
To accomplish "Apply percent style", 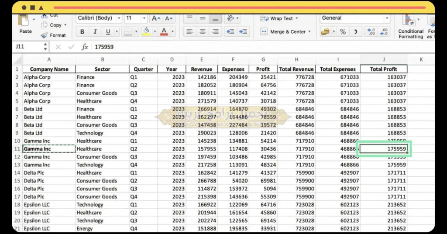I will tap(343, 31).
